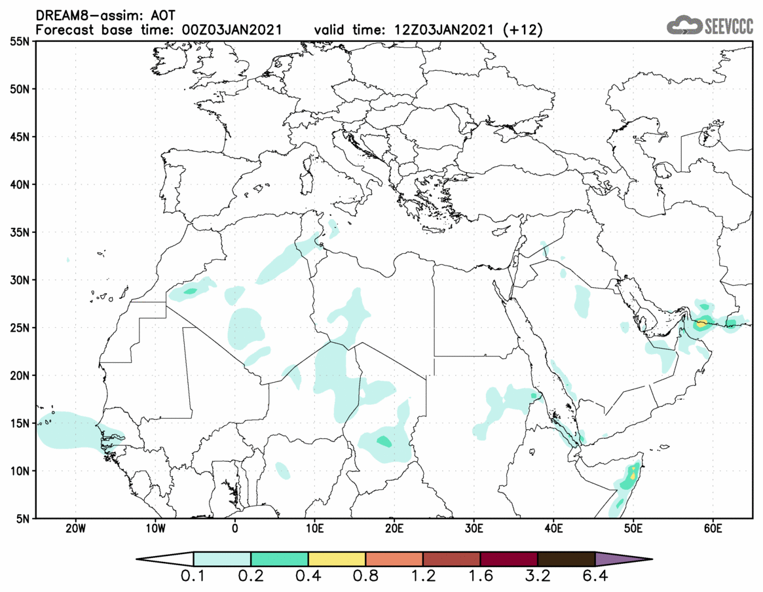Click the yellow AOT hotspot near Strait of Hormuz
The image size is (763, 592).
(701, 322)
